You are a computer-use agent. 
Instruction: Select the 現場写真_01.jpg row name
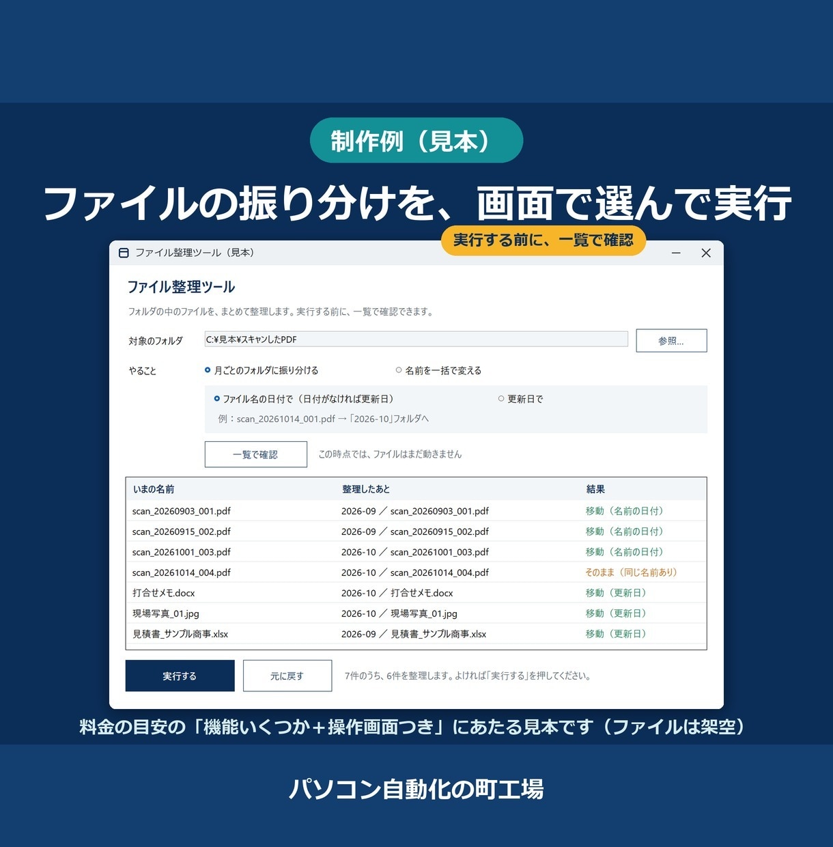(166, 613)
